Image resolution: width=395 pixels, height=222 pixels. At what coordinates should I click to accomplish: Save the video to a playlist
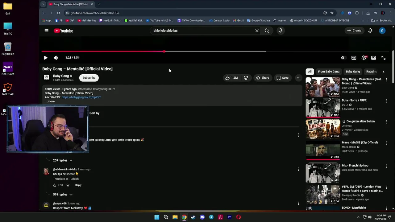coord(282,78)
